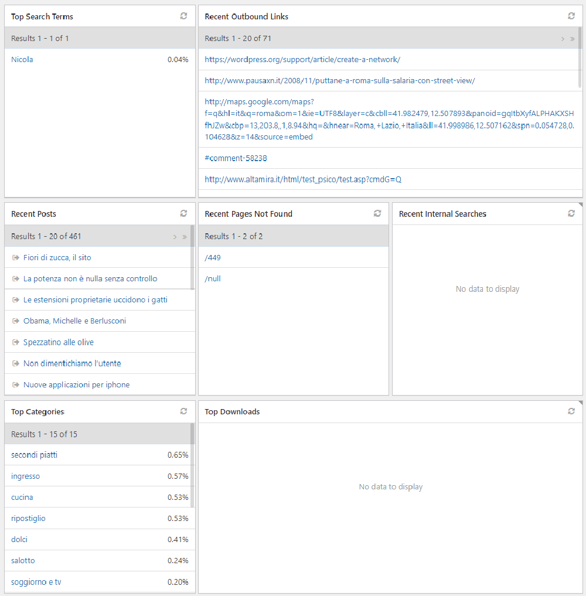Open the 'secondi piatti' category
This screenshot has height=596, width=586.
(34, 454)
